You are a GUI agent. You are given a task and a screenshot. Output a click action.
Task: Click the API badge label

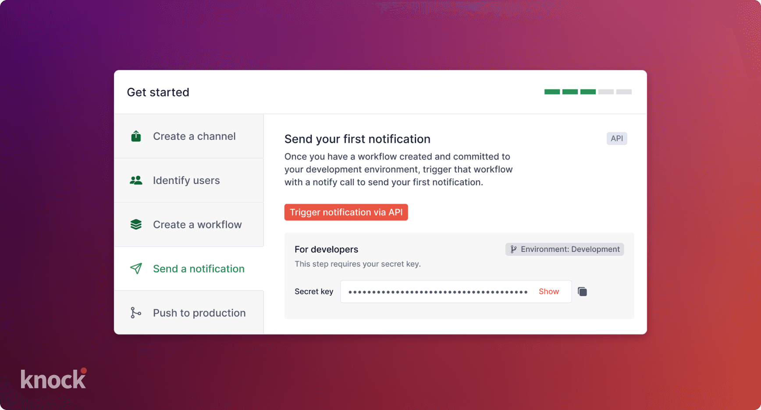click(x=617, y=138)
